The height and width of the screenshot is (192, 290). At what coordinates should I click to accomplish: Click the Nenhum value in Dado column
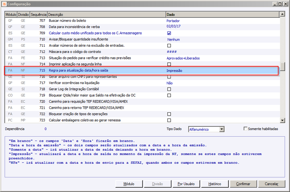(x=174, y=39)
